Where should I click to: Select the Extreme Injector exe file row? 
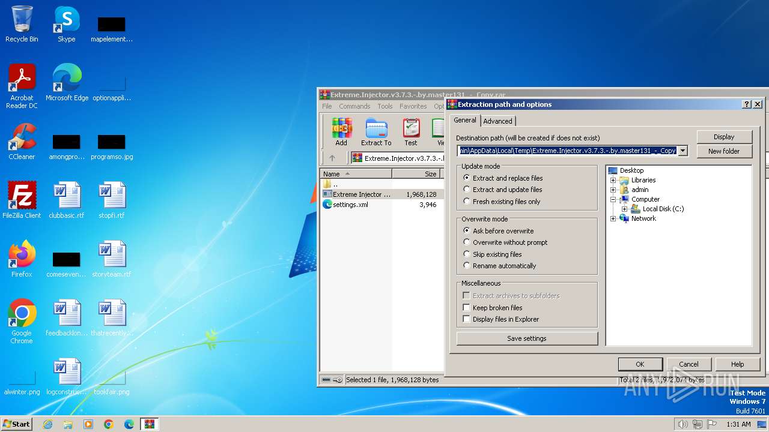[381, 194]
